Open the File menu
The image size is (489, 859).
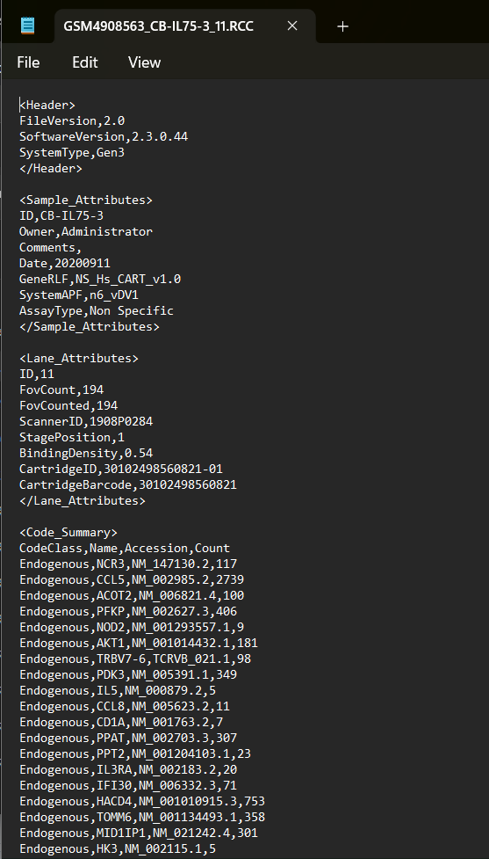coord(28,62)
